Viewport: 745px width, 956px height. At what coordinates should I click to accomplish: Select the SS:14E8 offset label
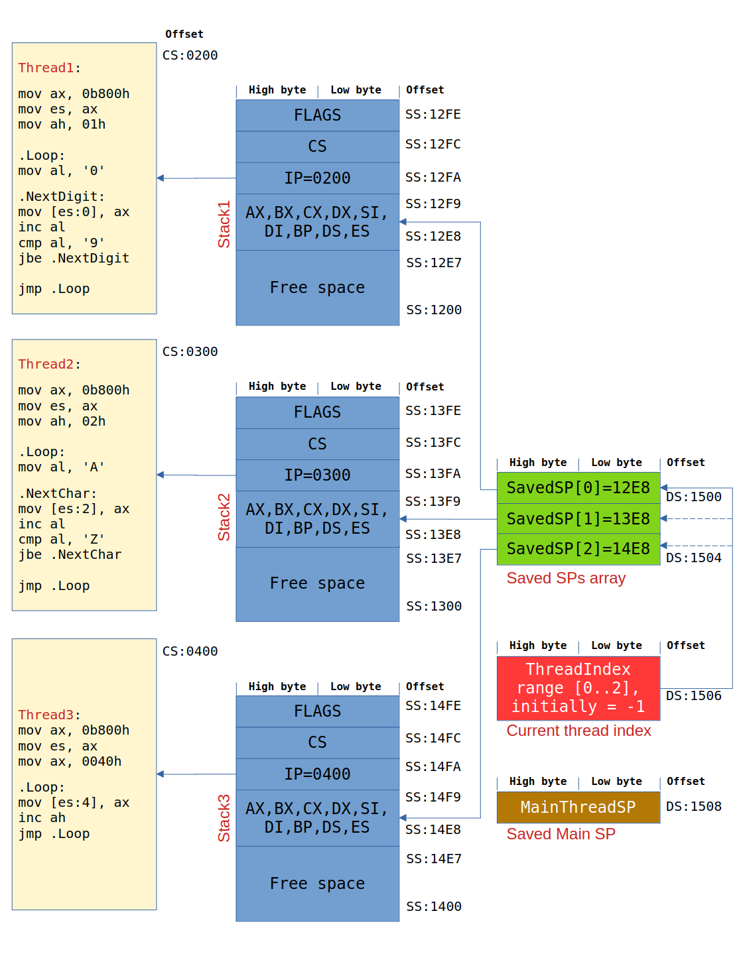(x=433, y=830)
